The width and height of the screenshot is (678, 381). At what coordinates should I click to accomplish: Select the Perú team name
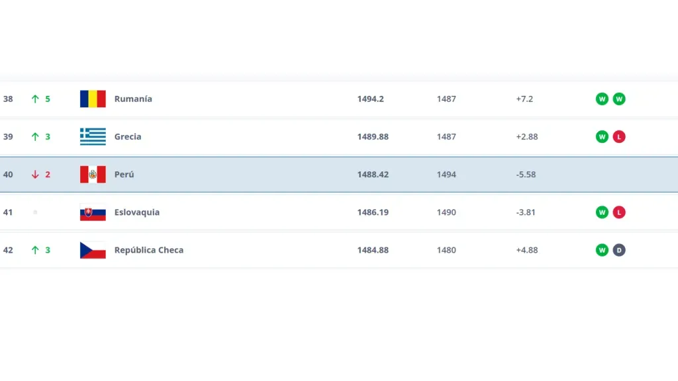tap(124, 175)
